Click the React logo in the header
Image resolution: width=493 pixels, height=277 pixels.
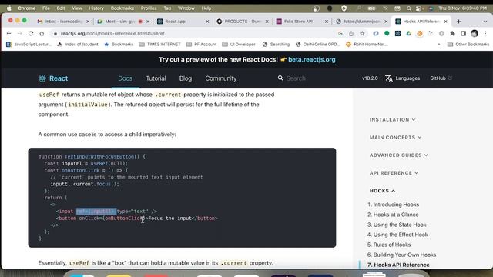click(x=53, y=78)
